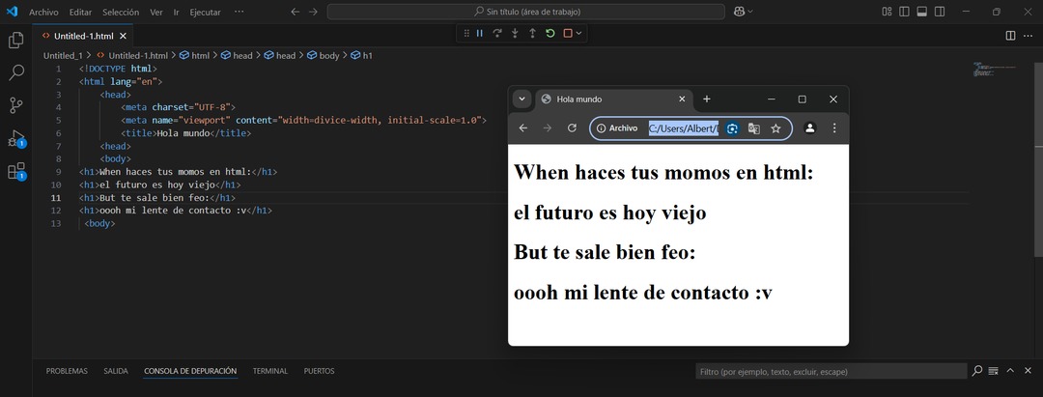Open the Ver menu
The width and height of the screenshot is (1043, 397).
(156, 12)
